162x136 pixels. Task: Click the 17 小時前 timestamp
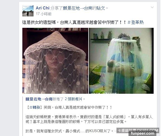(44, 14)
